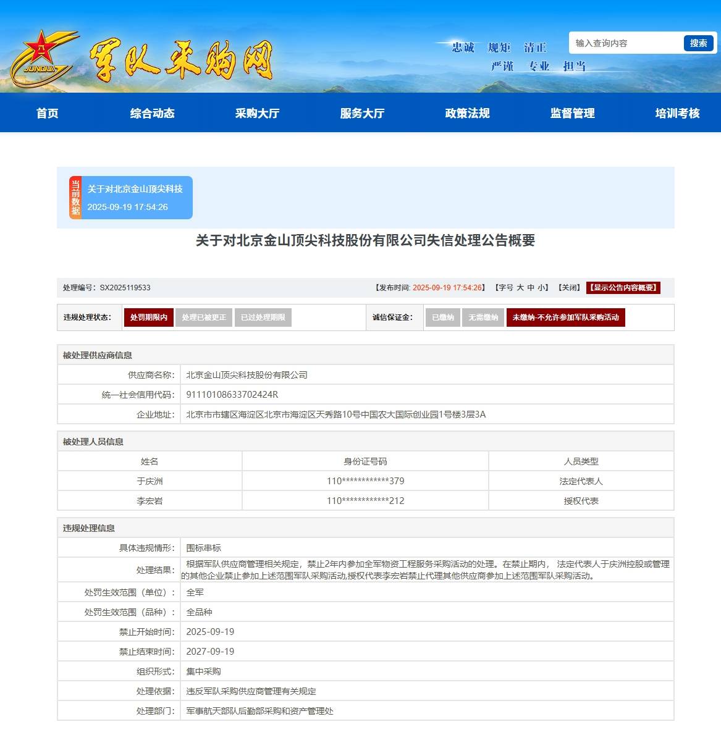This screenshot has height=748, width=721.
Task: Open the 首页 navigation item
Action: (48, 113)
